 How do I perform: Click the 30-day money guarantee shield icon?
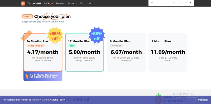click(x=159, y=99)
